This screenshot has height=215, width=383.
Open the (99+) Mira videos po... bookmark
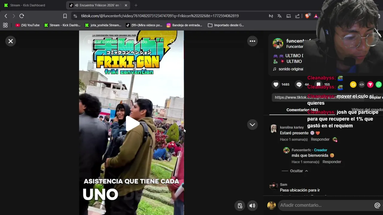144,25
